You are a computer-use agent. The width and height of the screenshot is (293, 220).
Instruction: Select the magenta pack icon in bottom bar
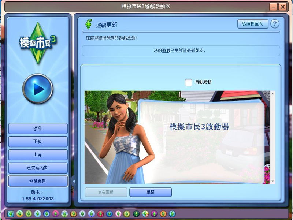point(56,214)
